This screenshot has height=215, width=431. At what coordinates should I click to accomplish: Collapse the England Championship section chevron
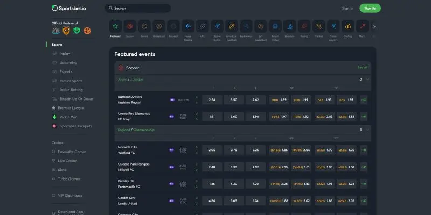(x=368, y=130)
